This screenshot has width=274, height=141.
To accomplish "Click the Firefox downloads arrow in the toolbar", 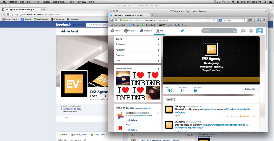I will [x=258, y=20].
